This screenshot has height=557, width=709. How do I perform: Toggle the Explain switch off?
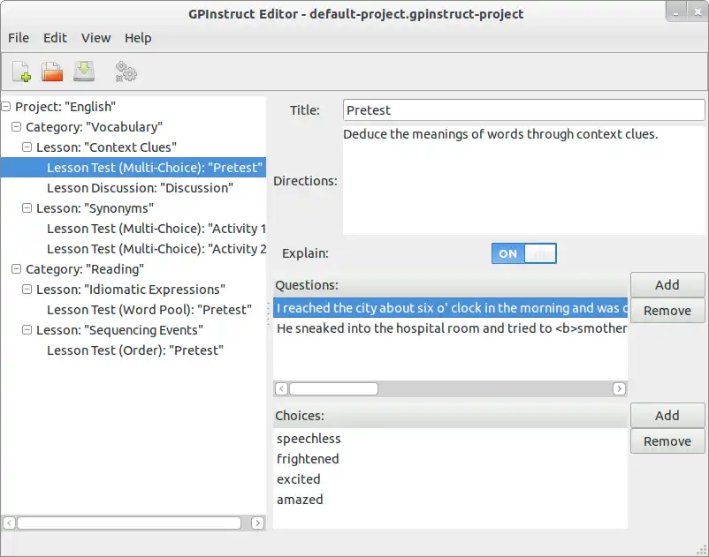(523, 253)
